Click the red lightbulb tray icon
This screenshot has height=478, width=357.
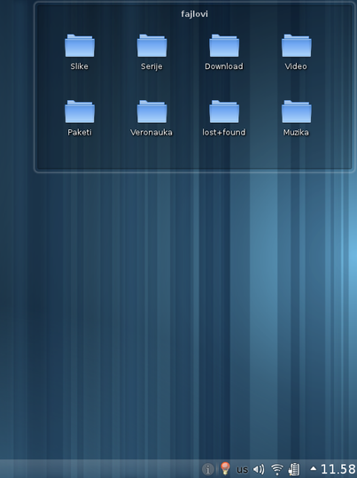(x=225, y=468)
